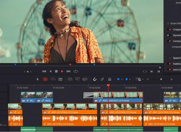Click the Insert Clip toolbar icon

point(70,79)
